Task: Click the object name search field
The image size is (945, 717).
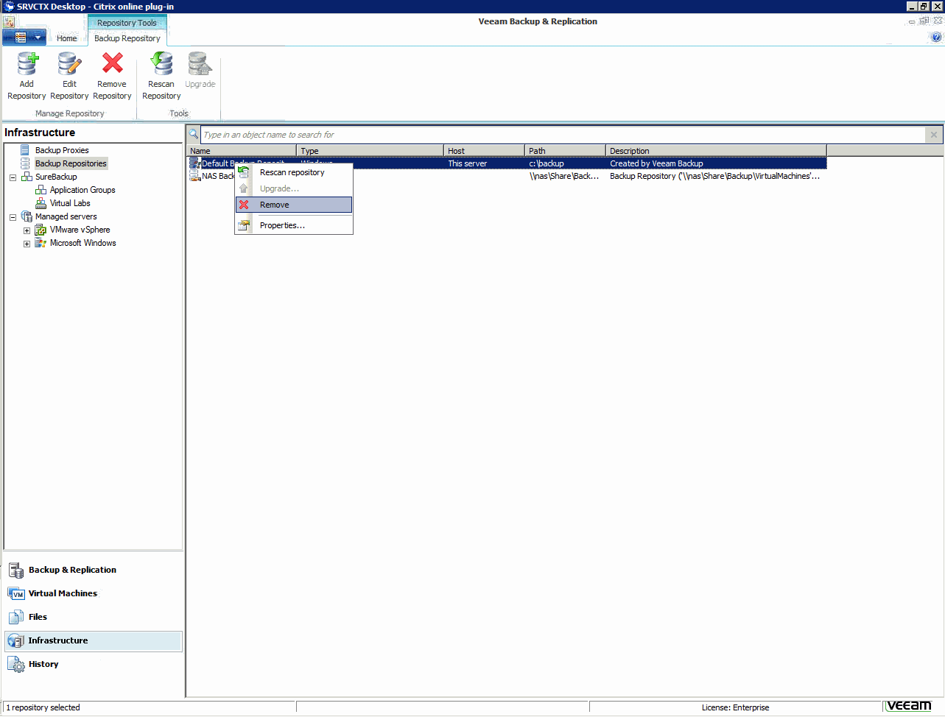Action: (563, 135)
